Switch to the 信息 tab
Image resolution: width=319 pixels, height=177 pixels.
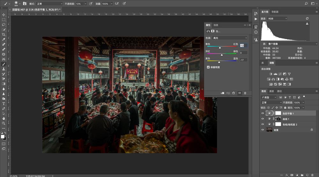coord(216,25)
